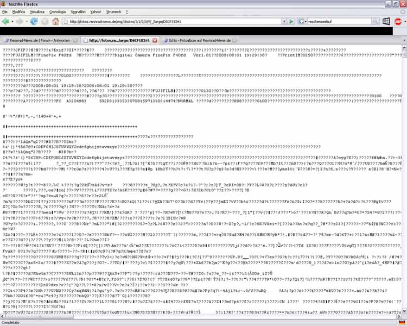407x326 pixels.
Task: Click the Adblock Plus ABP icon
Action: coord(398,21)
